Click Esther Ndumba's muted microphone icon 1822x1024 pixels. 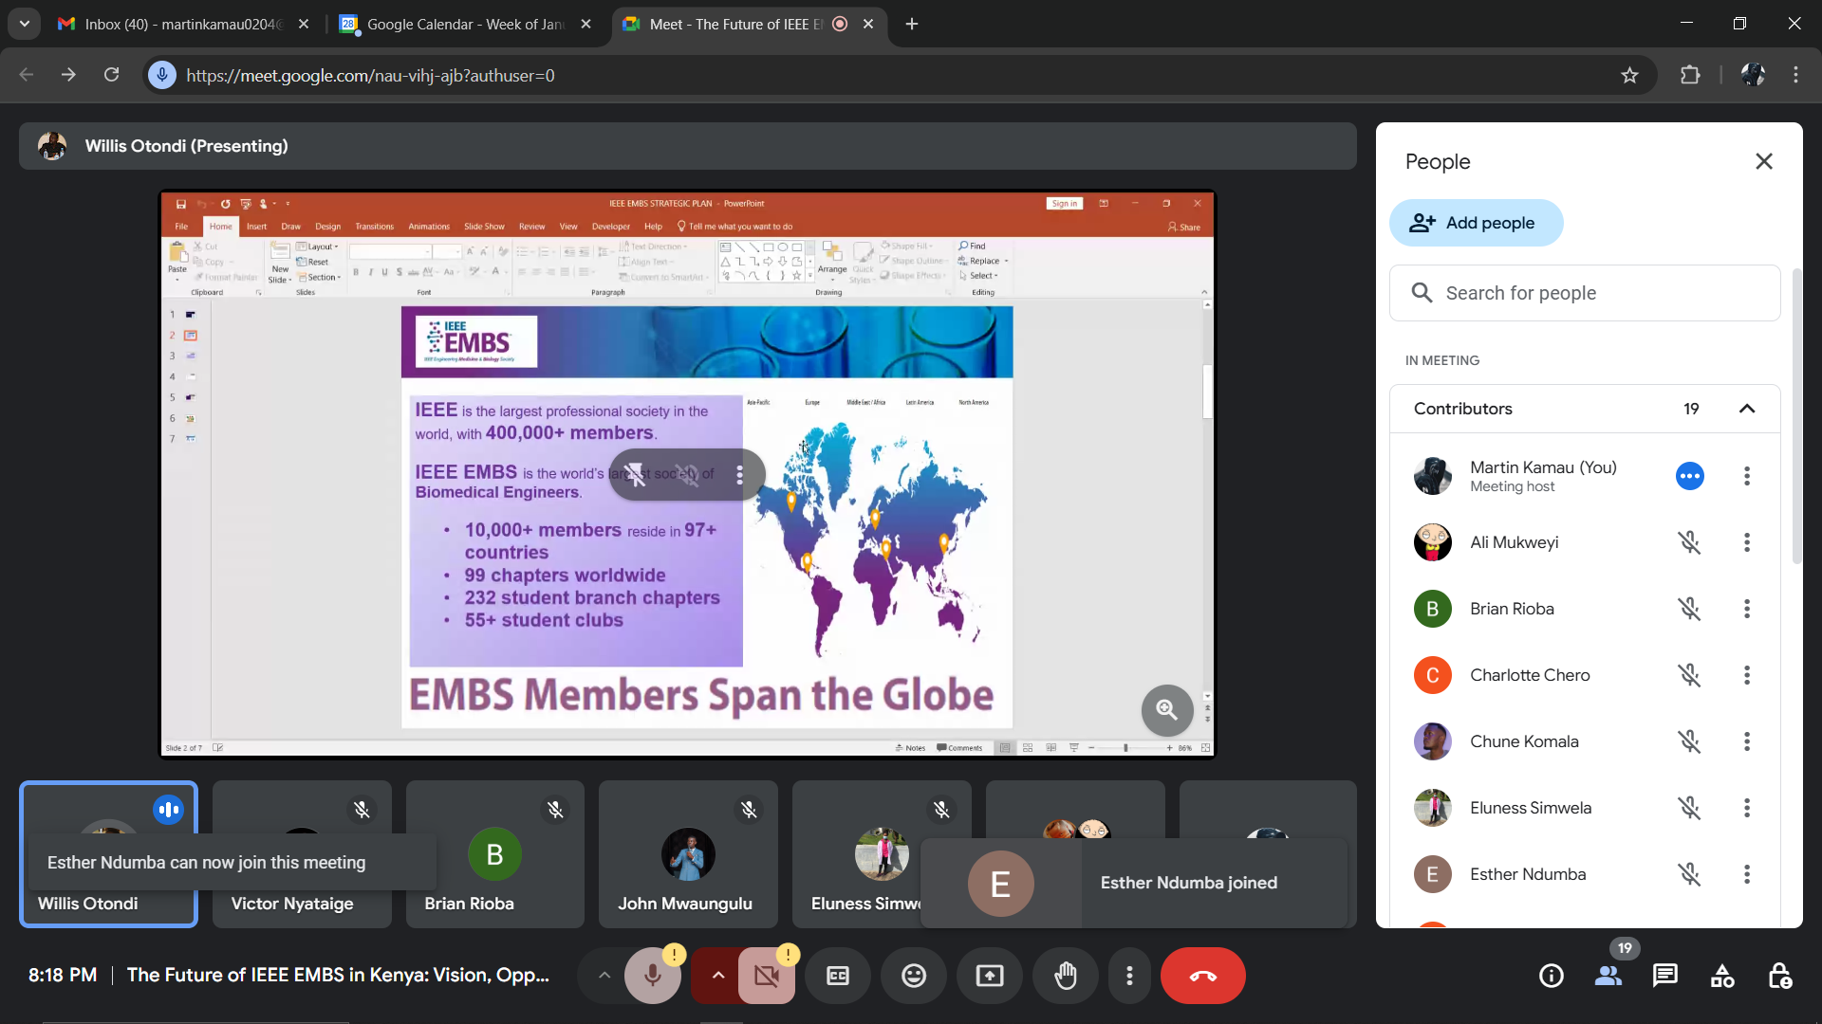[1689, 874]
